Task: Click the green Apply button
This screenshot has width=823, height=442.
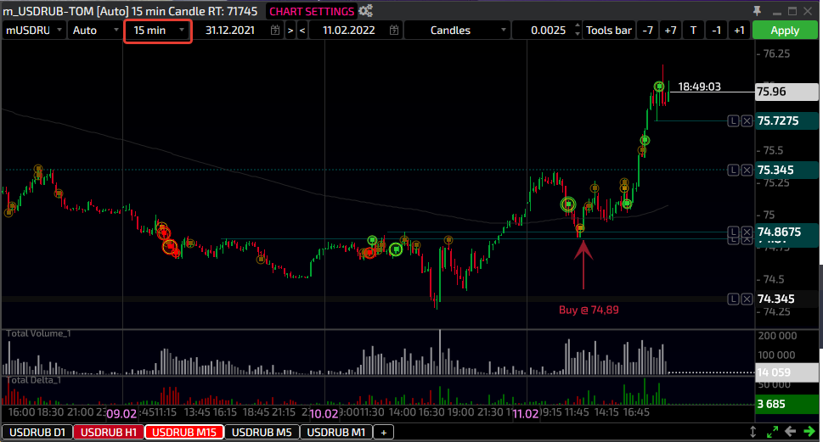Action: click(x=785, y=31)
